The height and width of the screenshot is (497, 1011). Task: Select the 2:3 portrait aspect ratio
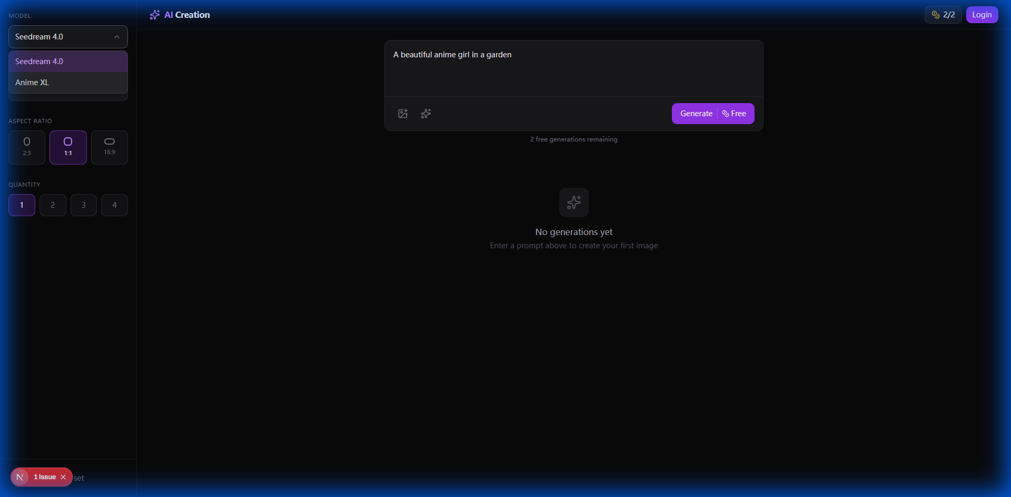point(27,147)
